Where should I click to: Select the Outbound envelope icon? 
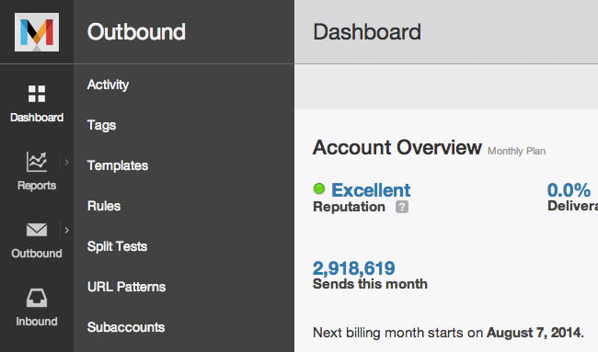37,230
